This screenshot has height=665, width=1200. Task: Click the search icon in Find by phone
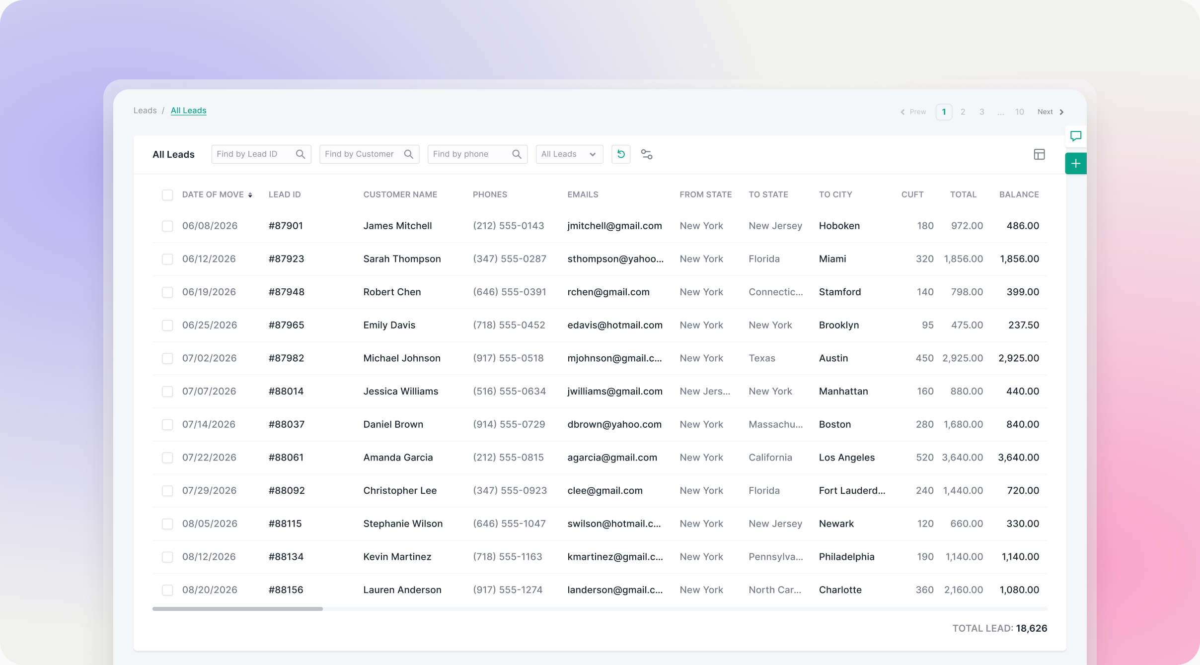[517, 154]
